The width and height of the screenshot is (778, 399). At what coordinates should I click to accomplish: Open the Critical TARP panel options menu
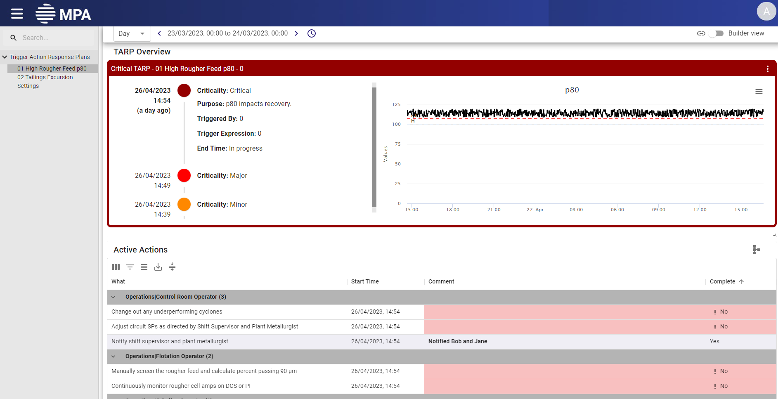[767, 69]
